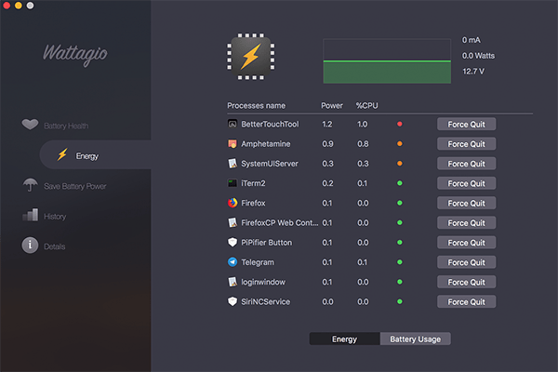The width and height of the screenshot is (558, 372).
Task: Switch to the Energy bottom tab
Action: pyautogui.click(x=344, y=339)
